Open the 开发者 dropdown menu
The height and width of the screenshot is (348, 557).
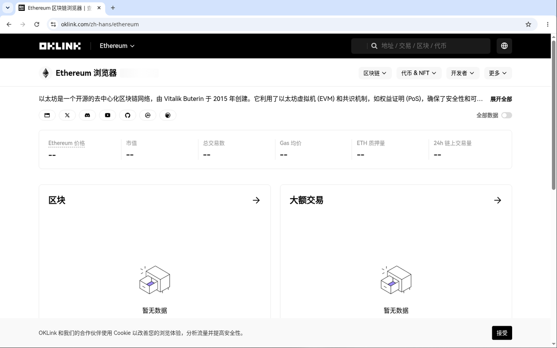(x=463, y=73)
